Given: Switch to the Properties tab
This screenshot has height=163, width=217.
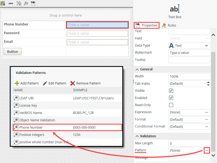Looking at the screenshot, I should pos(149,25).
